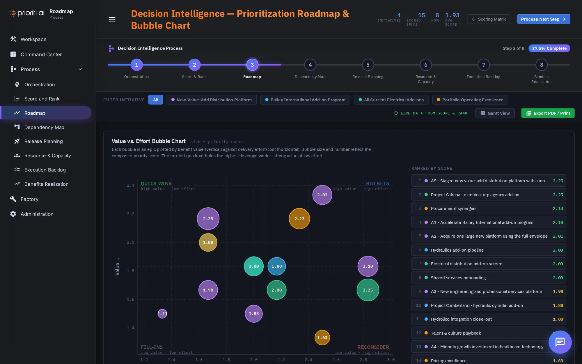Click the Scoring Matrix back button
The width and height of the screenshot is (582, 364).
coord(489,19)
